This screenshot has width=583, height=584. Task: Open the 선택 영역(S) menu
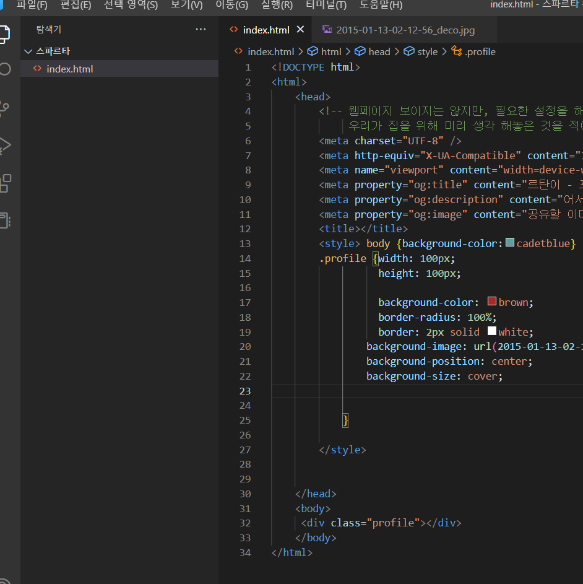point(131,5)
